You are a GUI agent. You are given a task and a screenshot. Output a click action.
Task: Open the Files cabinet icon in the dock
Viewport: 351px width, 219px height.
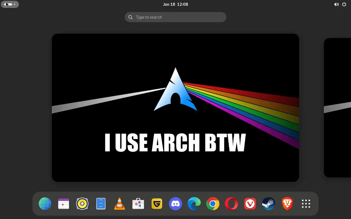101,204
